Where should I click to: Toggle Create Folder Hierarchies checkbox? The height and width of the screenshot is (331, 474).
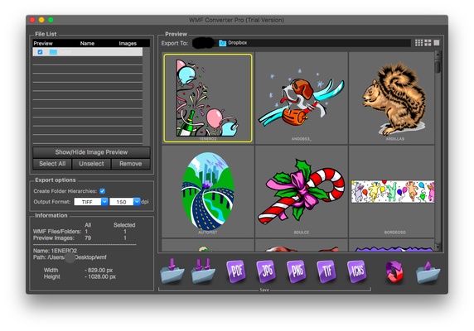(x=103, y=190)
